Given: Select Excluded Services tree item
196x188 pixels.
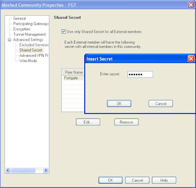Looking at the screenshot, I should click(34, 45).
